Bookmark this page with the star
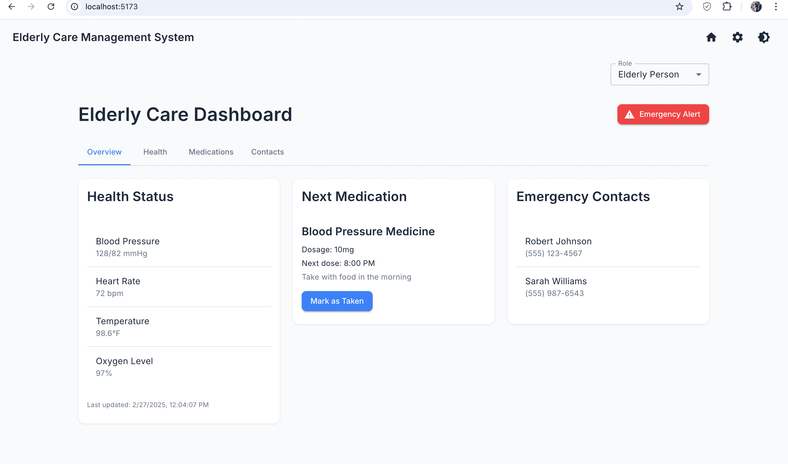788x464 pixels. [x=679, y=7]
